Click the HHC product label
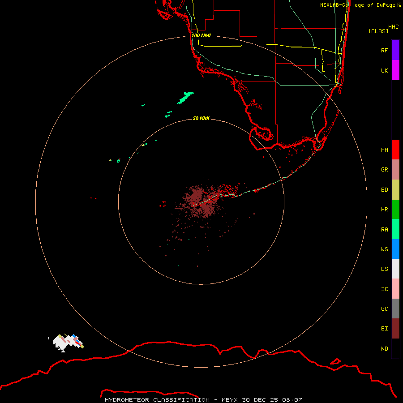Screen dimensions: 403x403 (x=393, y=27)
